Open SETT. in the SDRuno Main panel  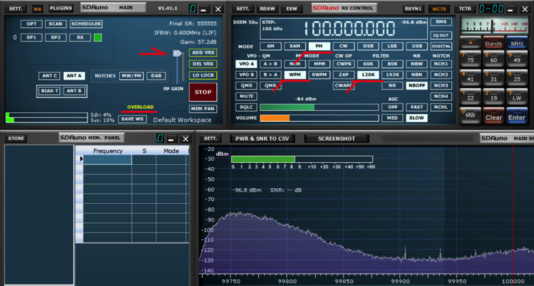click(16, 8)
